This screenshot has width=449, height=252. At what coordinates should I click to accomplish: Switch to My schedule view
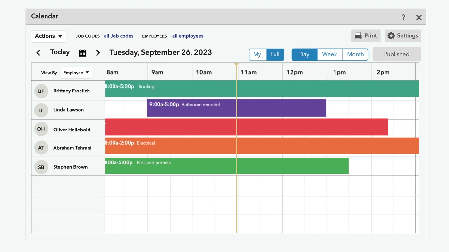pyautogui.click(x=258, y=54)
